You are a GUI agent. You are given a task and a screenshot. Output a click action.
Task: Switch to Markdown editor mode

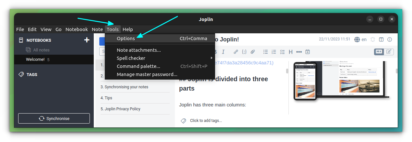(379, 51)
